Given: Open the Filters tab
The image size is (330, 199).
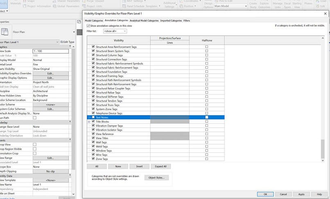Looking at the screenshot, I should coord(186,20).
